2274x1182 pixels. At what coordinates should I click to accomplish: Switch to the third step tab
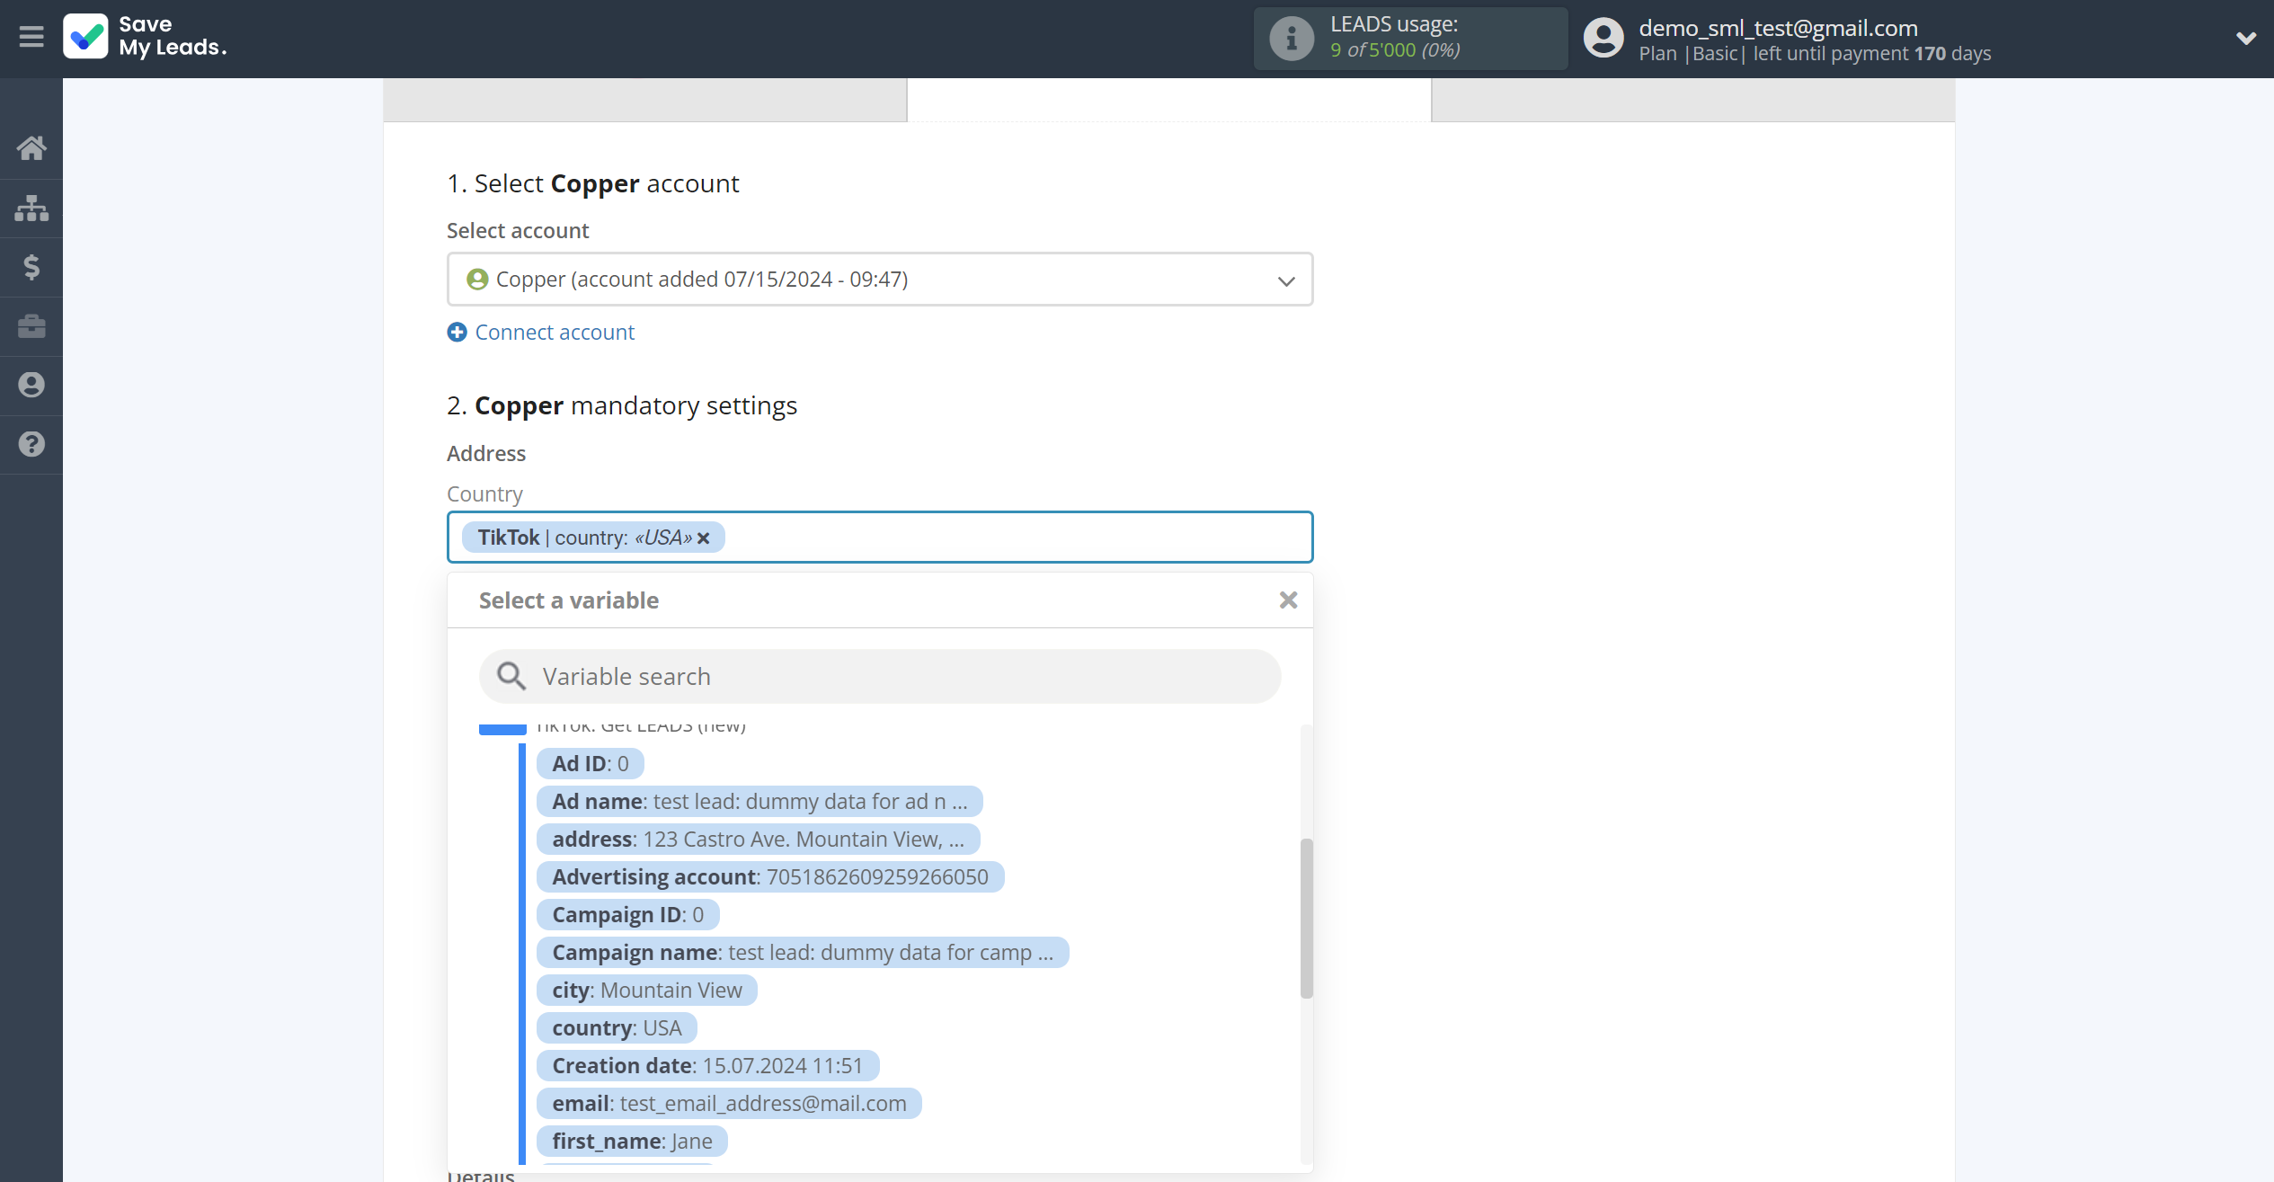click(1693, 100)
